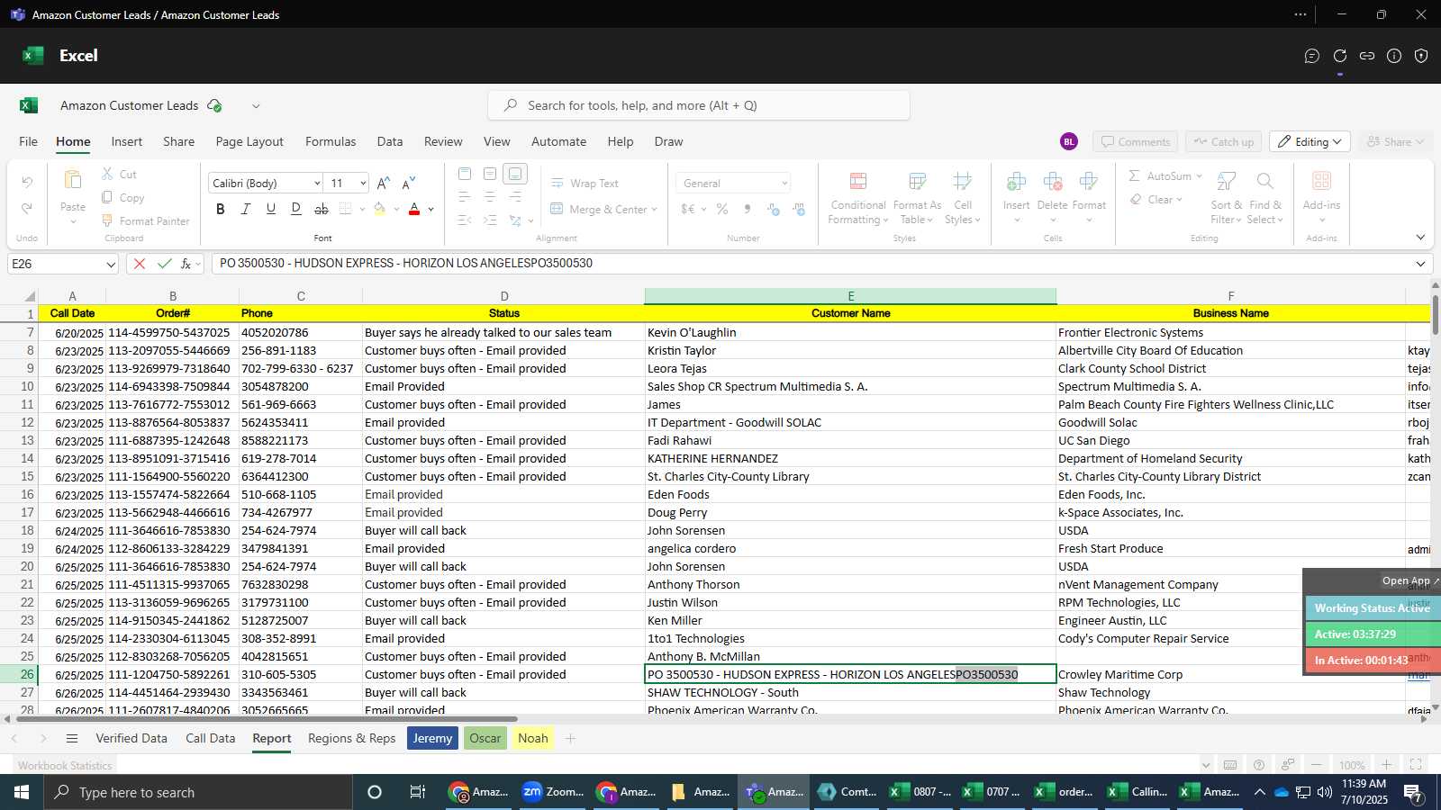The width and height of the screenshot is (1441, 810).
Task: Click the Windows taskbar search box
Action: click(x=196, y=792)
